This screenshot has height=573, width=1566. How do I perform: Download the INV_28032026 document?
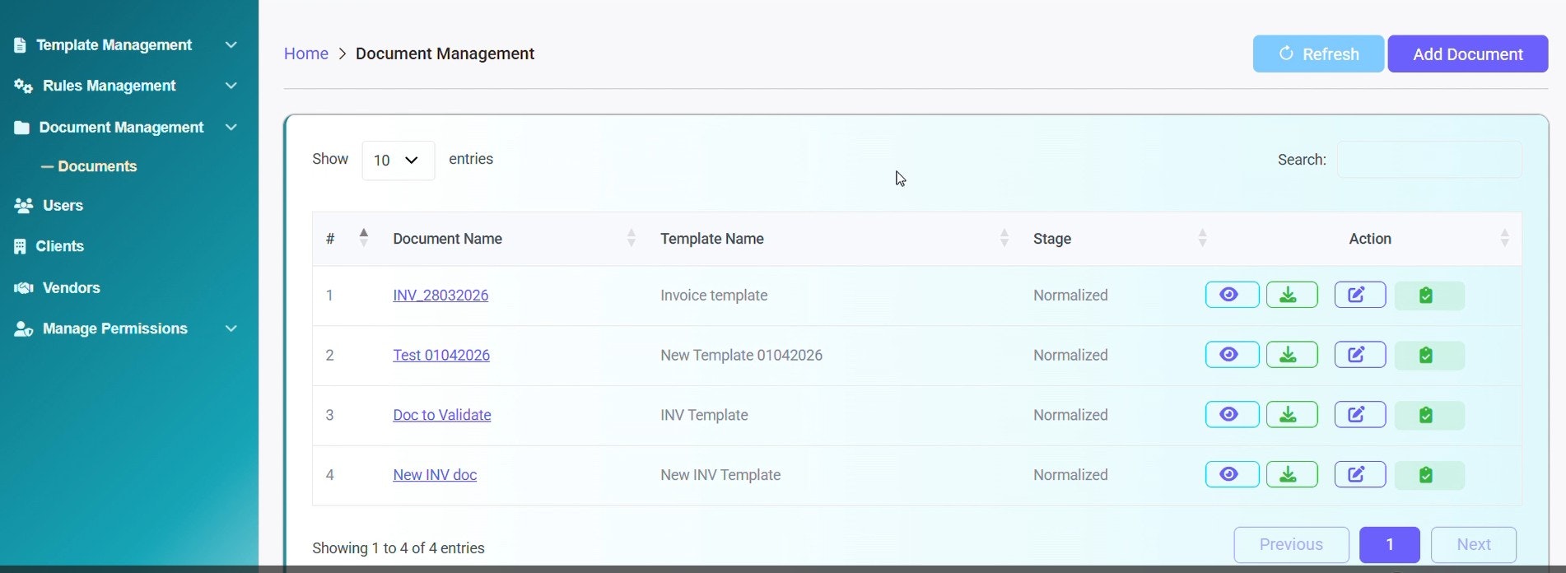tap(1291, 295)
